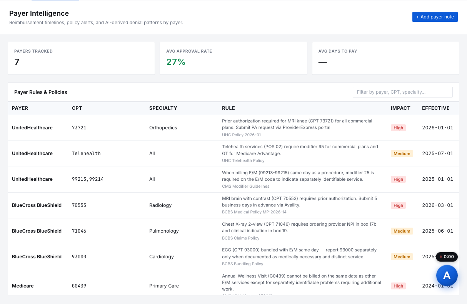This screenshot has height=304, width=467.
Task: Click the modifier 25 E/M rule text
Action: [x=298, y=176]
